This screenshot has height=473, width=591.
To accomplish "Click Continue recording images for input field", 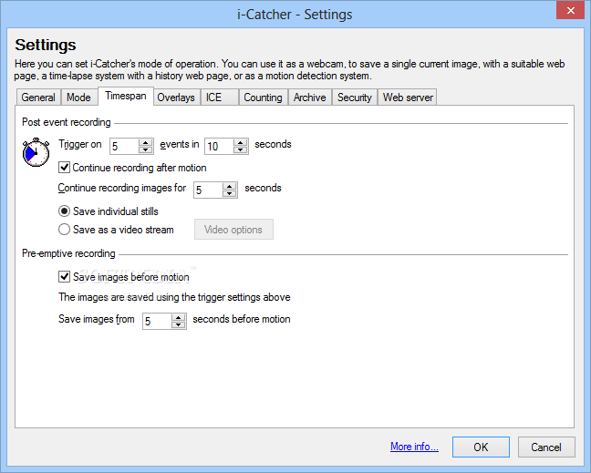I will (209, 190).
